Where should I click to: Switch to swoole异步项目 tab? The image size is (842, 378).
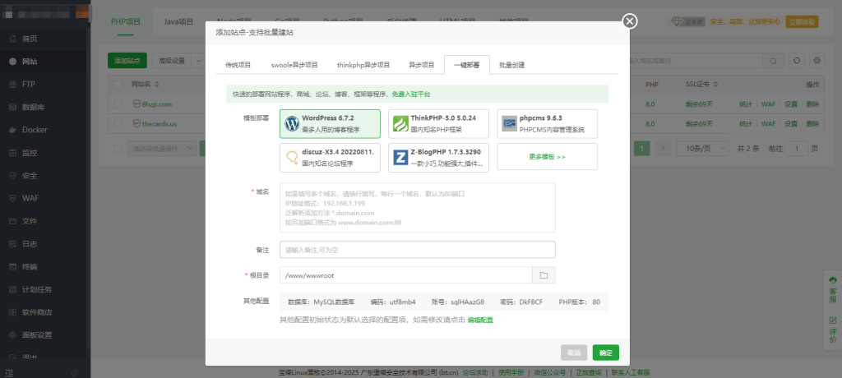point(294,65)
